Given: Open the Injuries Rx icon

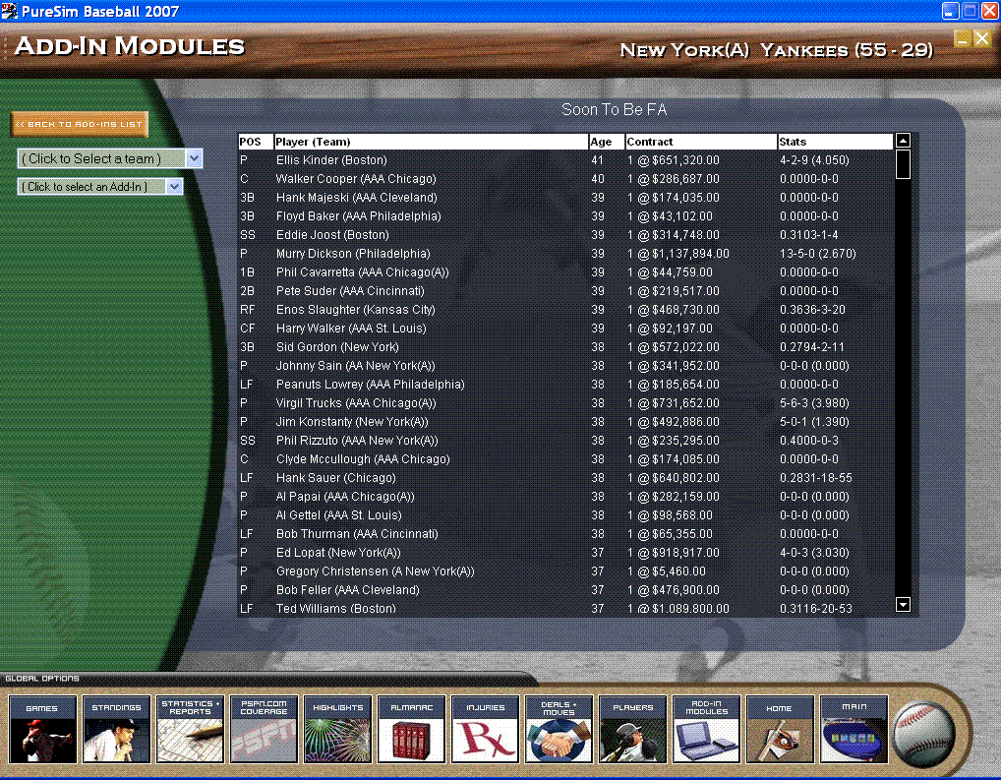Looking at the screenshot, I should point(485,730).
